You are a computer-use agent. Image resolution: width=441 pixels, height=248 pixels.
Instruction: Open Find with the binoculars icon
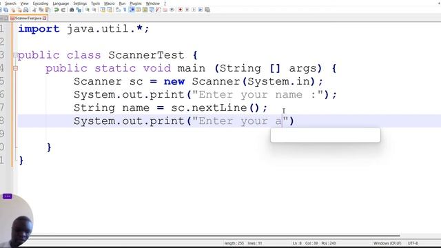pos(72,10)
